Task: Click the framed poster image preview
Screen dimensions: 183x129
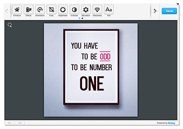Action: coord(91,70)
